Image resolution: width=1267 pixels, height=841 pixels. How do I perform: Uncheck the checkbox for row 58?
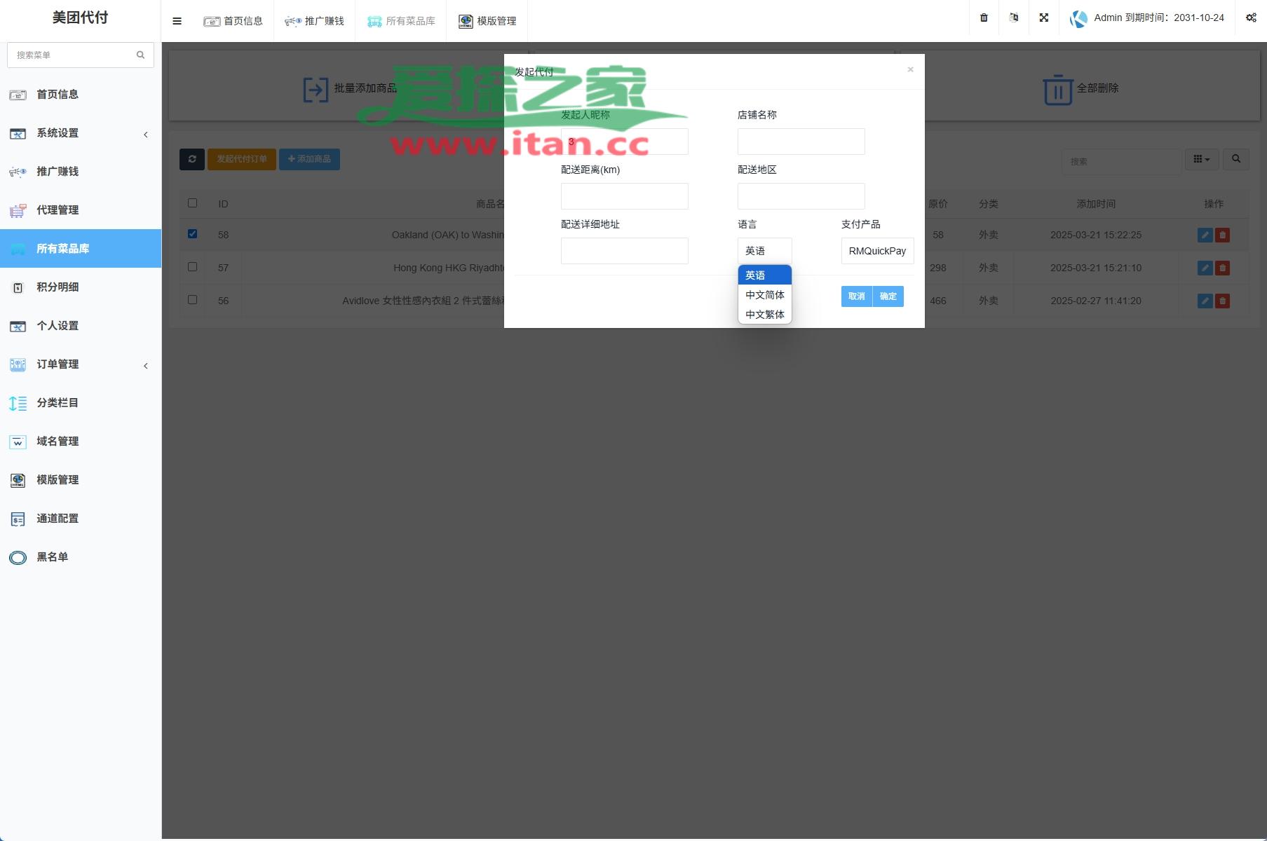(192, 234)
